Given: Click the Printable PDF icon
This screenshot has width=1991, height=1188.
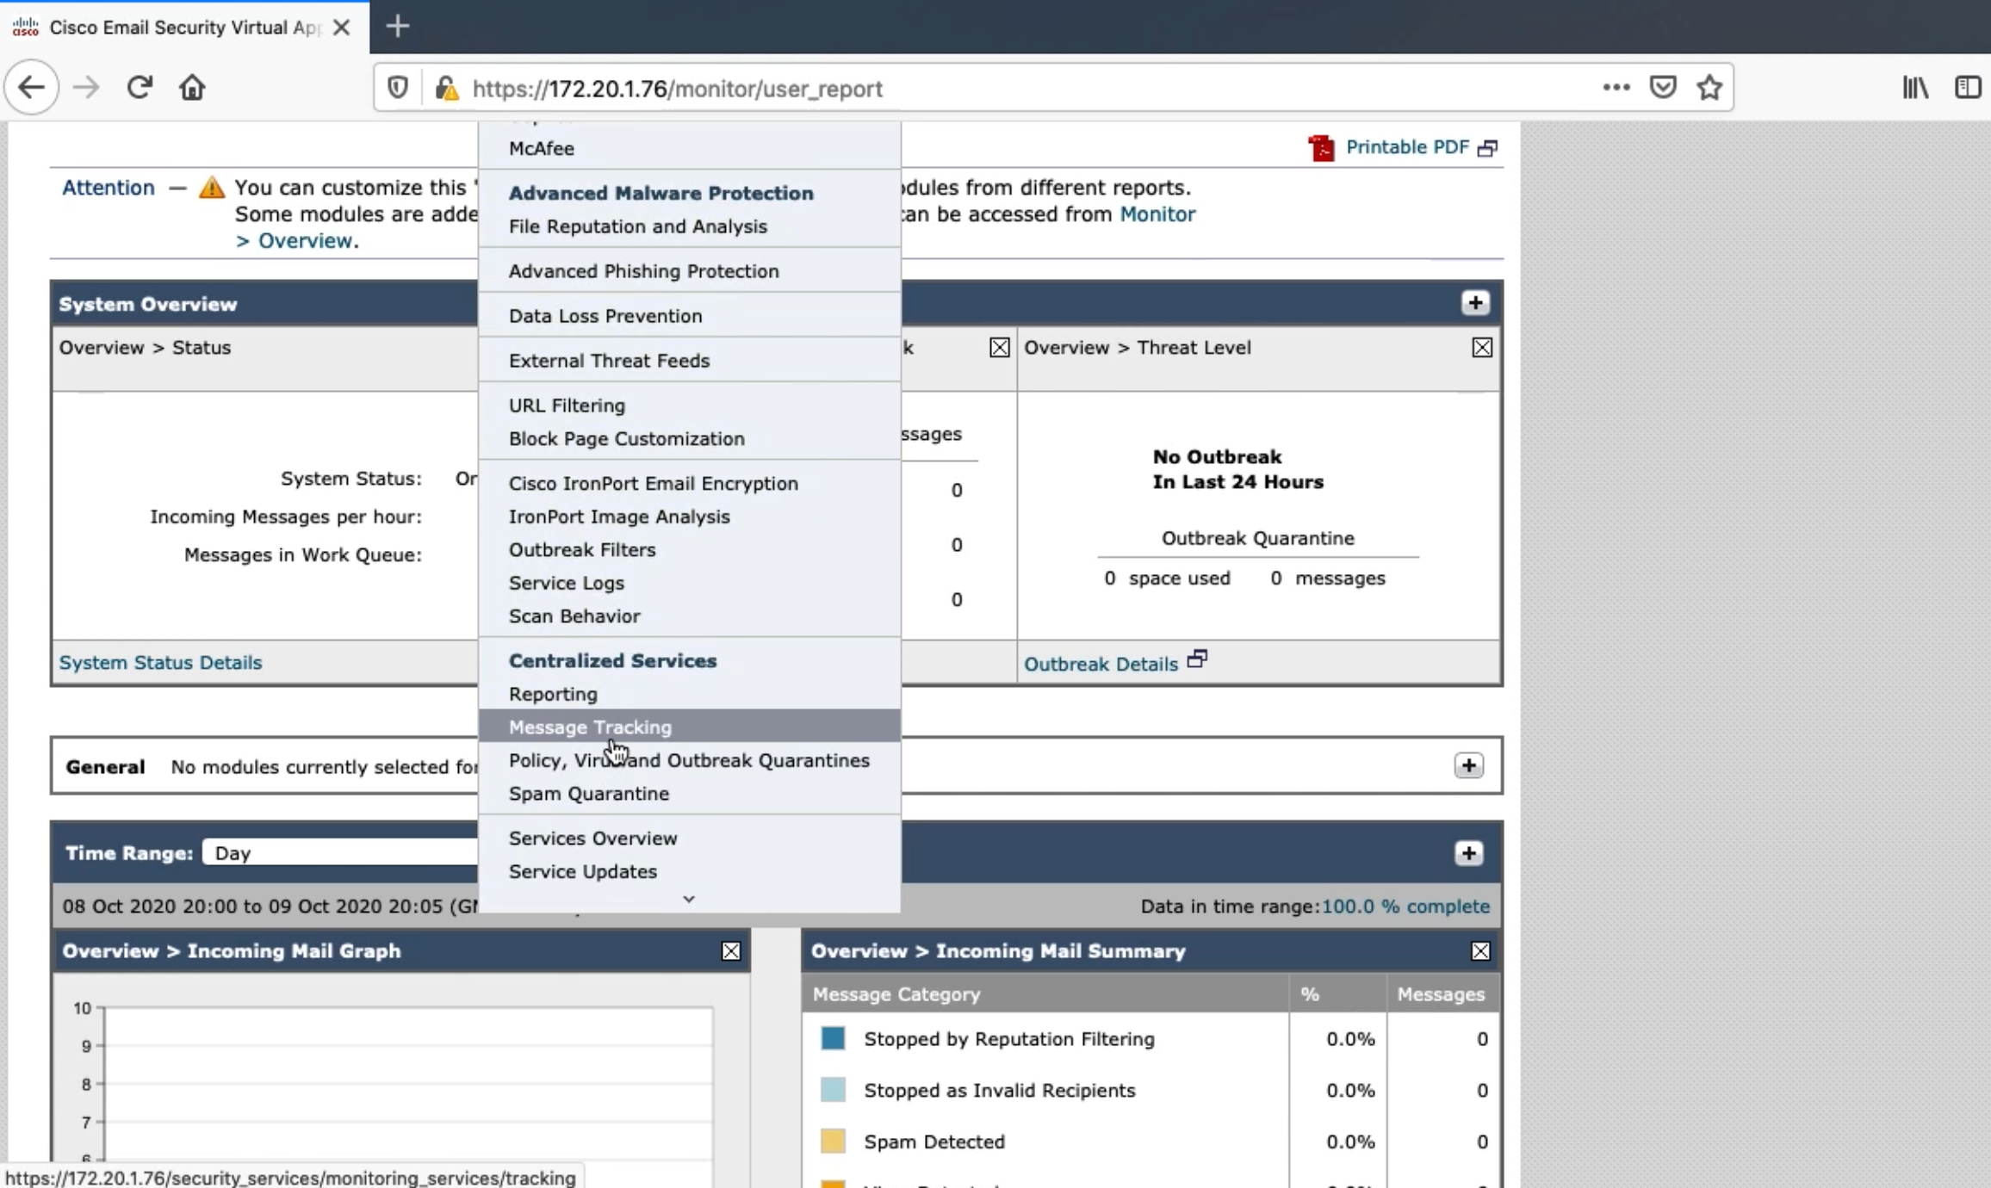Looking at the screenshot, I should 1321,148.
